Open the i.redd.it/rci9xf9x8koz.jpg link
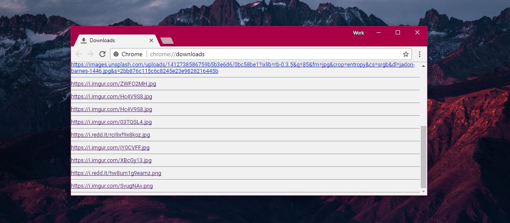This screenshot has width=510, height=223. (110, 135)
